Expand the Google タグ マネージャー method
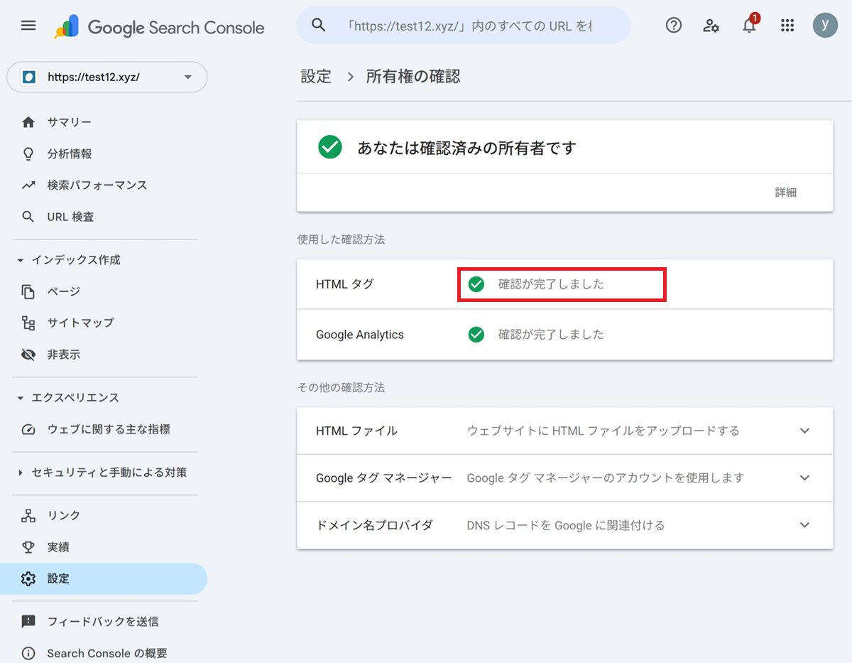852x663 pixels. pyautogui.click(x=804, y=478)
